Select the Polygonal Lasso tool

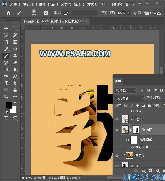[6, 35]
